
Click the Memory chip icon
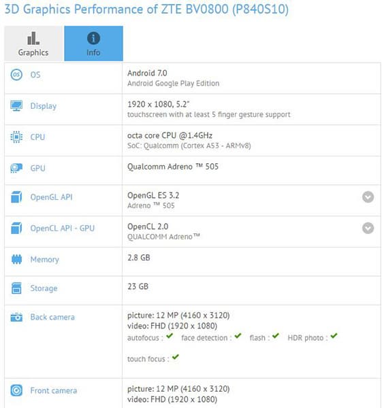[x=16, y=259]
